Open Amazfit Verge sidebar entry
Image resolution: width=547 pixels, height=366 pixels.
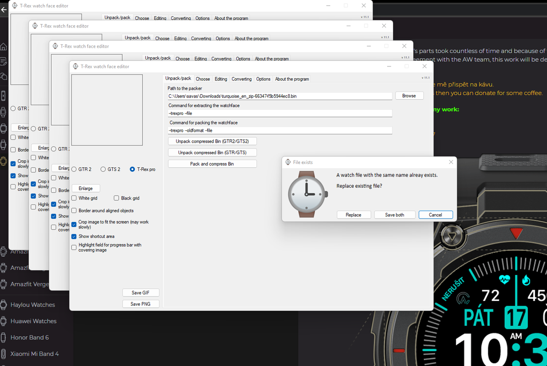point(30,284)
